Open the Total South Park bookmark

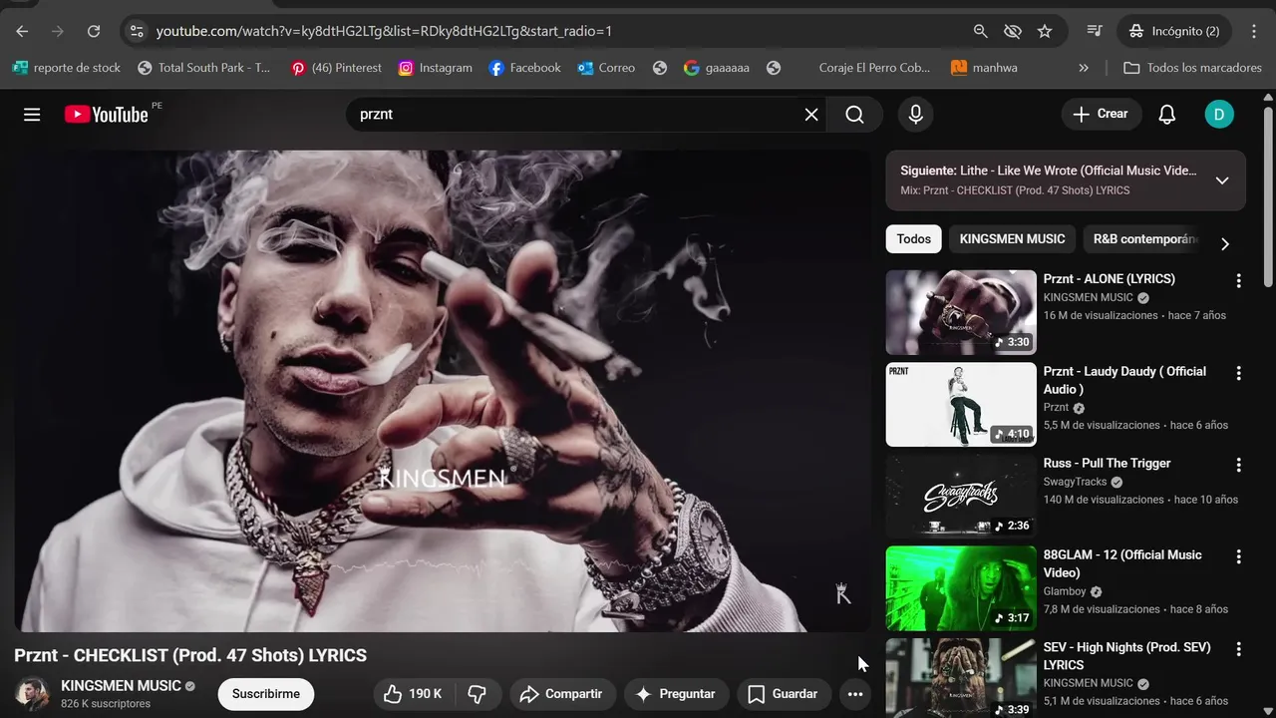pyautogui.click(x=203, y=68)
